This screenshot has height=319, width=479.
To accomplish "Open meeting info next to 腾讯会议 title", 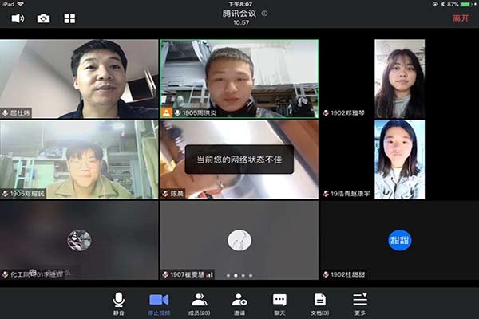I will pos(264,14).
